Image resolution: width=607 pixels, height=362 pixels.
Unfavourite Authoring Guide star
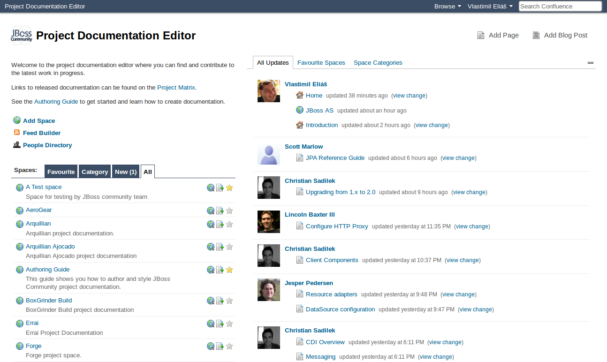pos(229,270)
